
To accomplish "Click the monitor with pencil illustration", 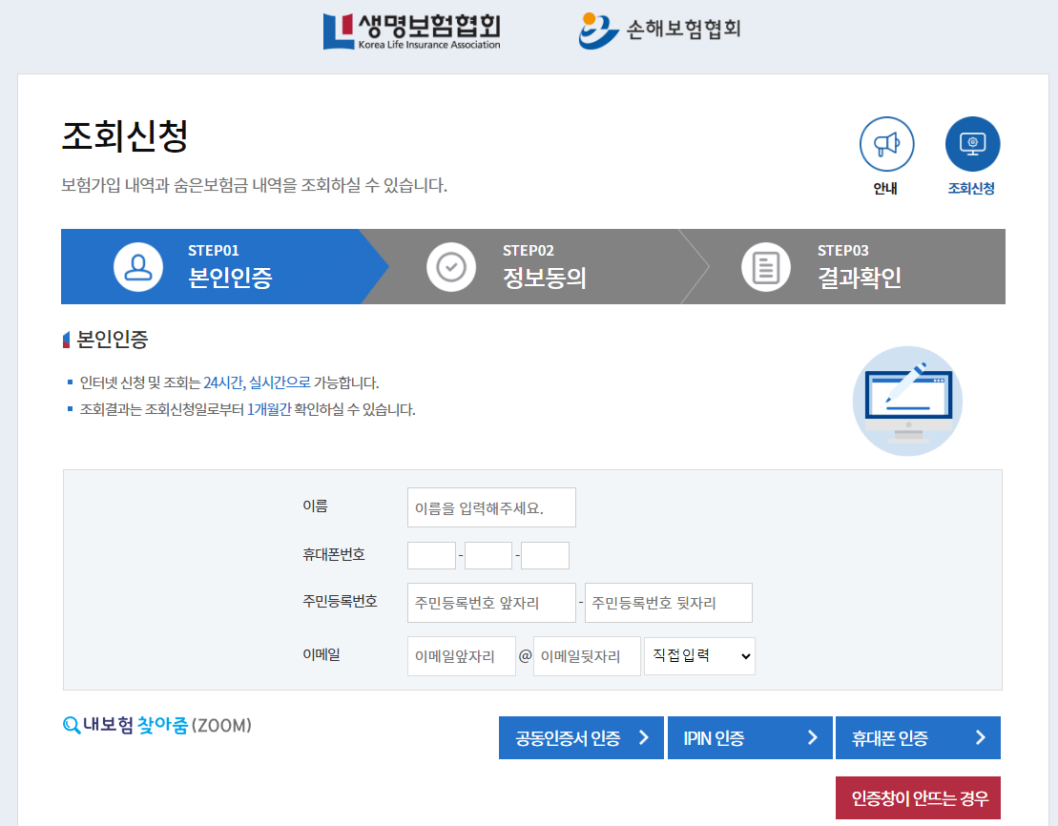I will pyautogui.click(x=907, y=402).
